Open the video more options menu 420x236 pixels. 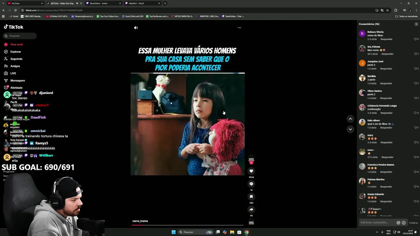[240, 28]
